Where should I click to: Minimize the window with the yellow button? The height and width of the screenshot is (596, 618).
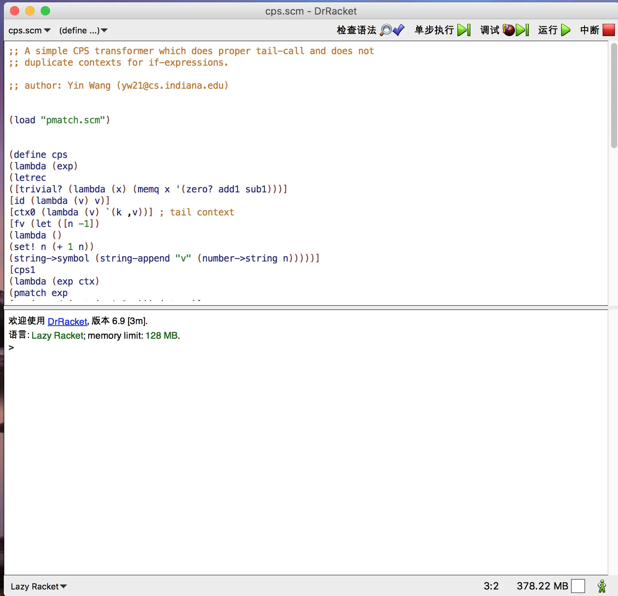(x=30, y=11)
